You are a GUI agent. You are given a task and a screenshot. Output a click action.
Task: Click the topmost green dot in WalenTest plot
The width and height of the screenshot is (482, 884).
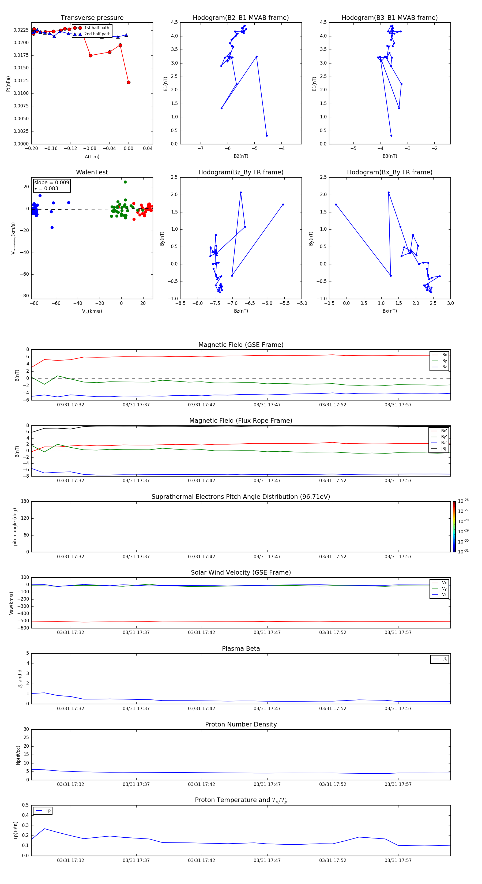(125, 182)
